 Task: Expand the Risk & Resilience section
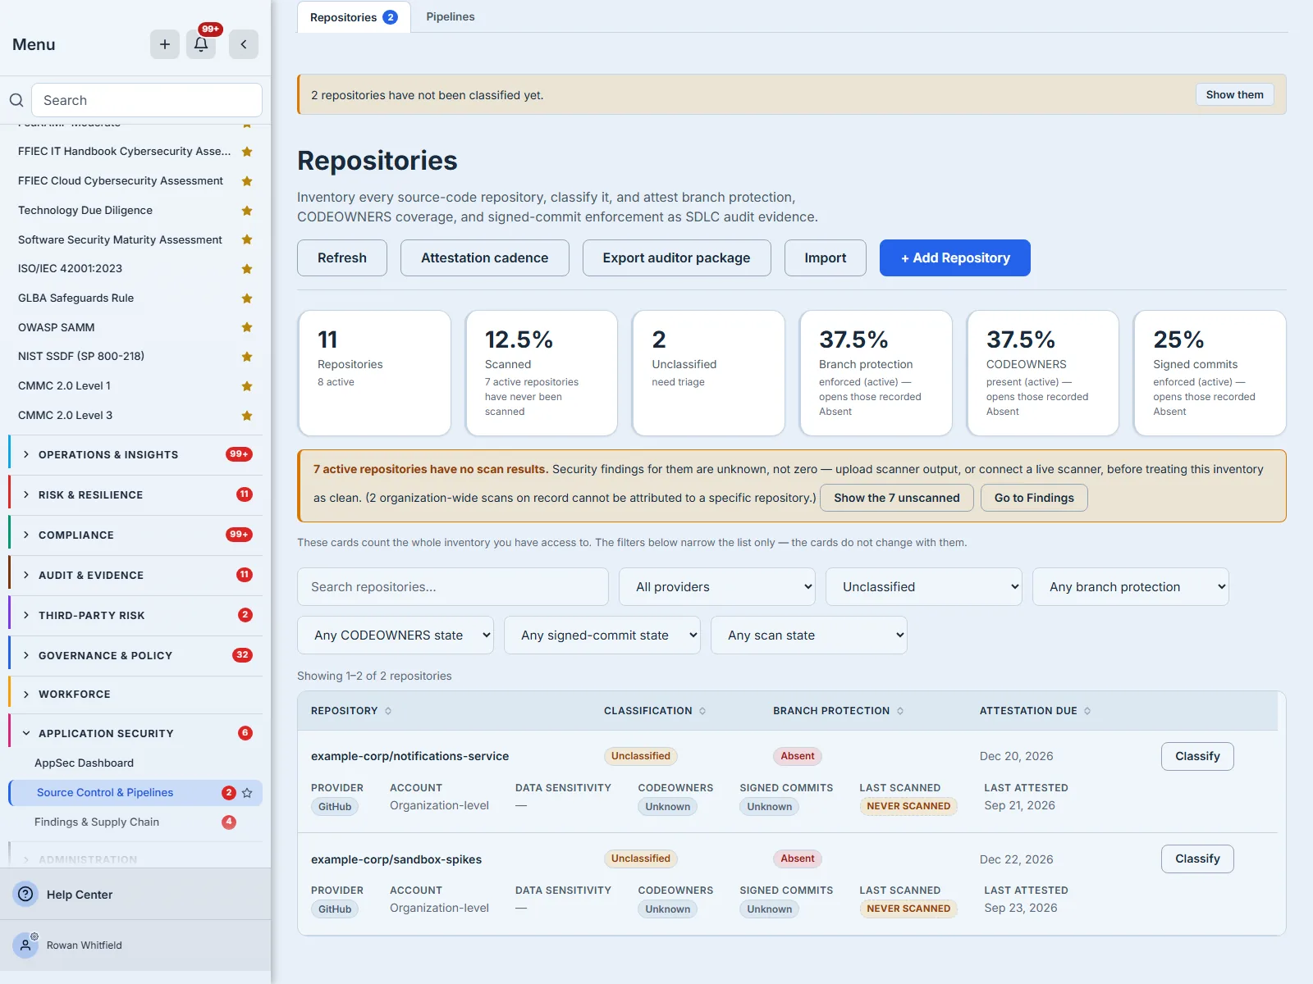click(136, 494)
